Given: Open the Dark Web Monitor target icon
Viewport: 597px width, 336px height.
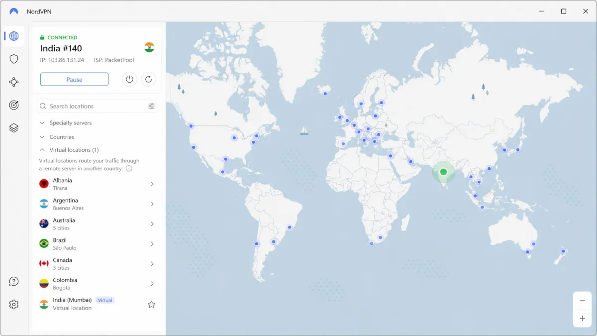Looking at the screenshot, I should pyautogui.click(x=14, y=105).
